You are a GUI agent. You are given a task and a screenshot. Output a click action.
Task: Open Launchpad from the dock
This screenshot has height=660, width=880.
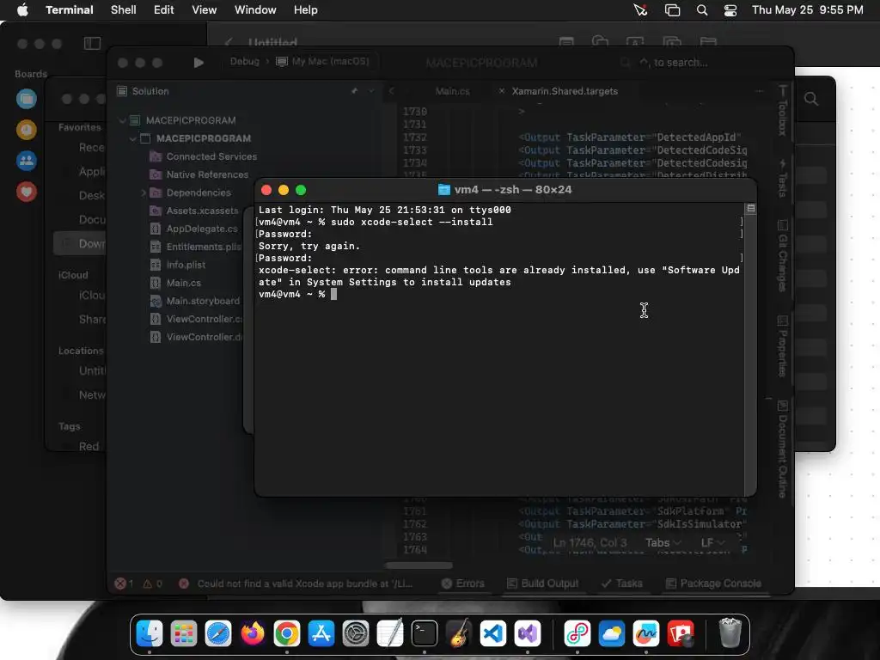pyautogui.click(x=184, y=634)
